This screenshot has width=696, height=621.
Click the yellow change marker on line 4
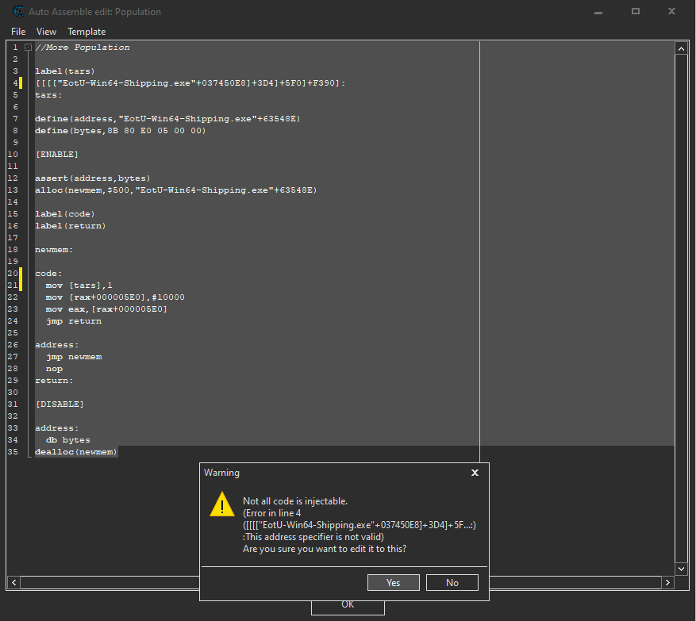[x=21, y=83]
